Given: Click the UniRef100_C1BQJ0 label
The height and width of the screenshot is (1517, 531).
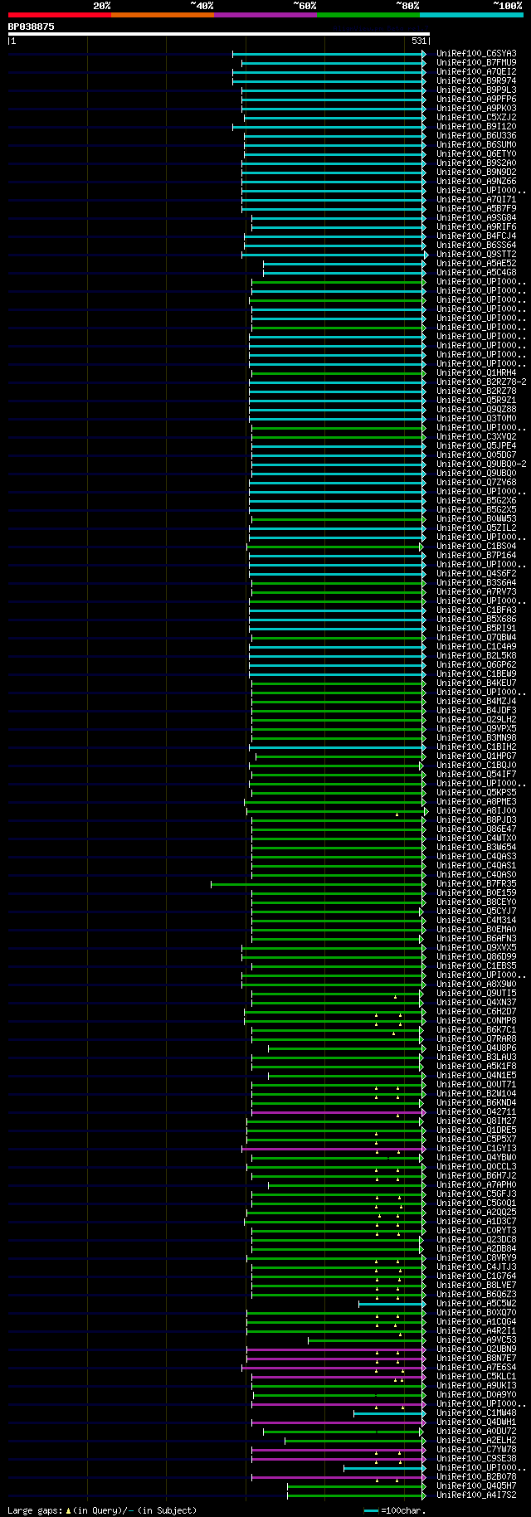Looking at the screenshot, I should pos(476,766).
